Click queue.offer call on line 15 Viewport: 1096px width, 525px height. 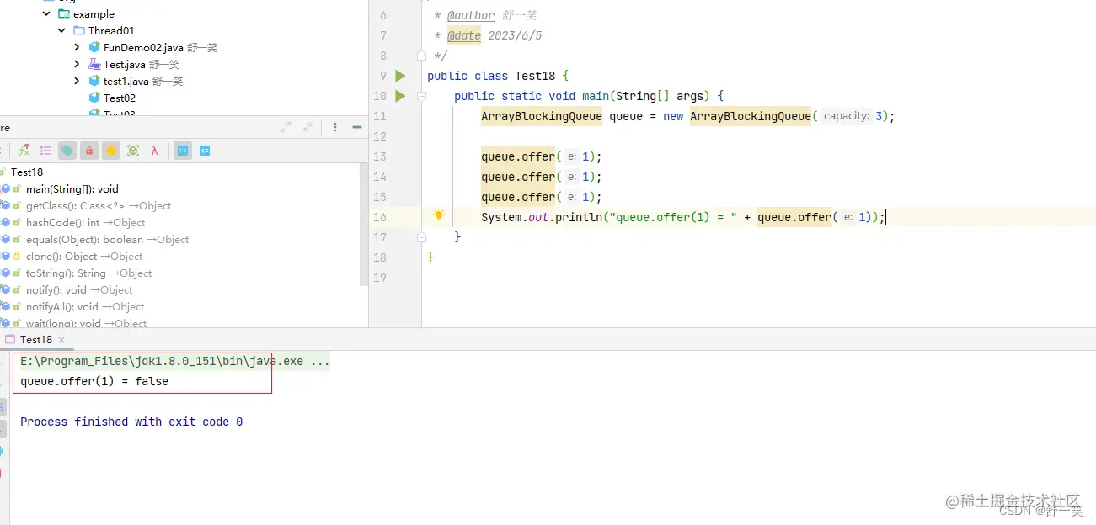click(x=518, y=197)
